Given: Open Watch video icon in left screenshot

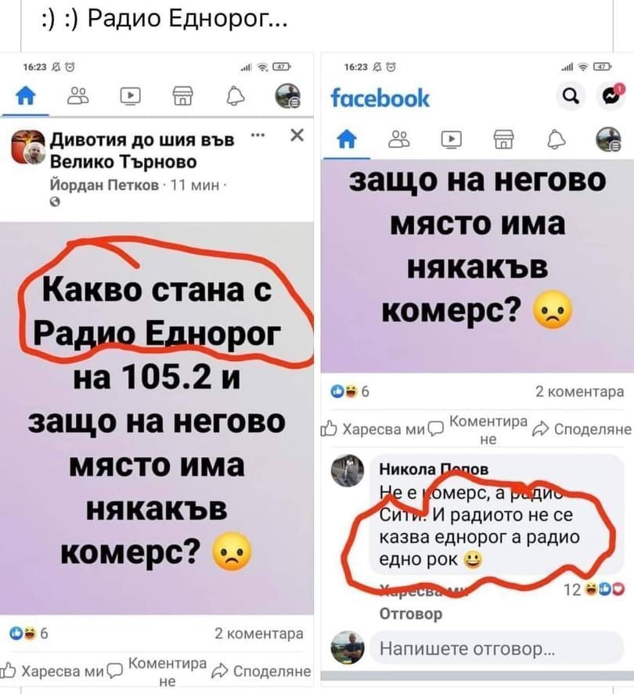Looking at the screenshot, I should coord(130,95).
